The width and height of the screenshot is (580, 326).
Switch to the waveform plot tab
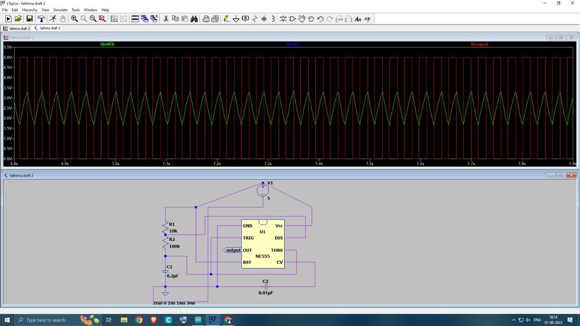(17, 28)
